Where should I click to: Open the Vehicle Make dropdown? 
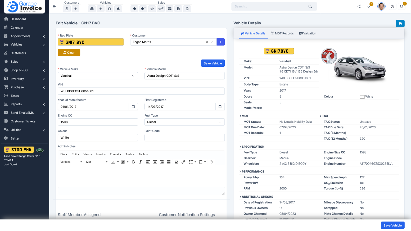click(x=98, y=75)
